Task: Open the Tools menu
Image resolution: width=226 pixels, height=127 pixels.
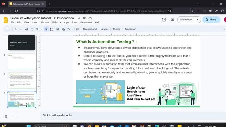Action: click(75, 22)
